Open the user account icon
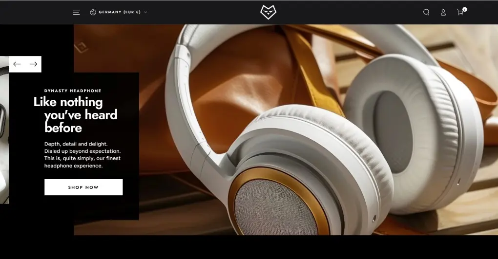This screenshot has height=259, width=498. pyautogui.click(x=443, y=12)
